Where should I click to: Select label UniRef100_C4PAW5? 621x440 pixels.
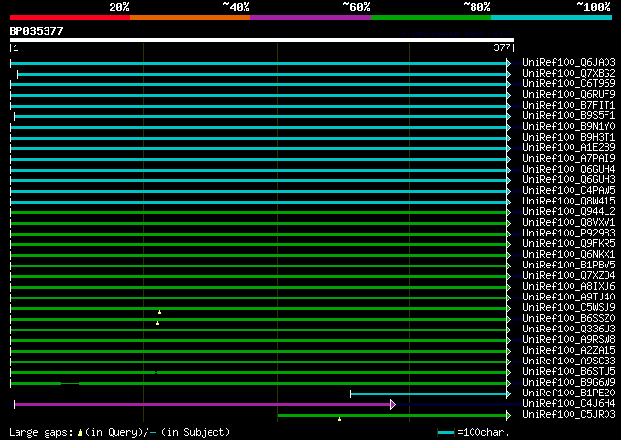click(569, 190)
